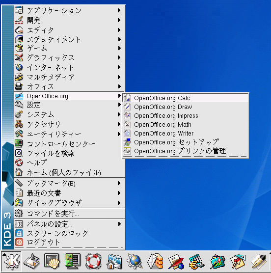The width and height of the screenshot is (271, 273).
Task: Expand the ゲーム submenu arrow
Action: point(119,48)
